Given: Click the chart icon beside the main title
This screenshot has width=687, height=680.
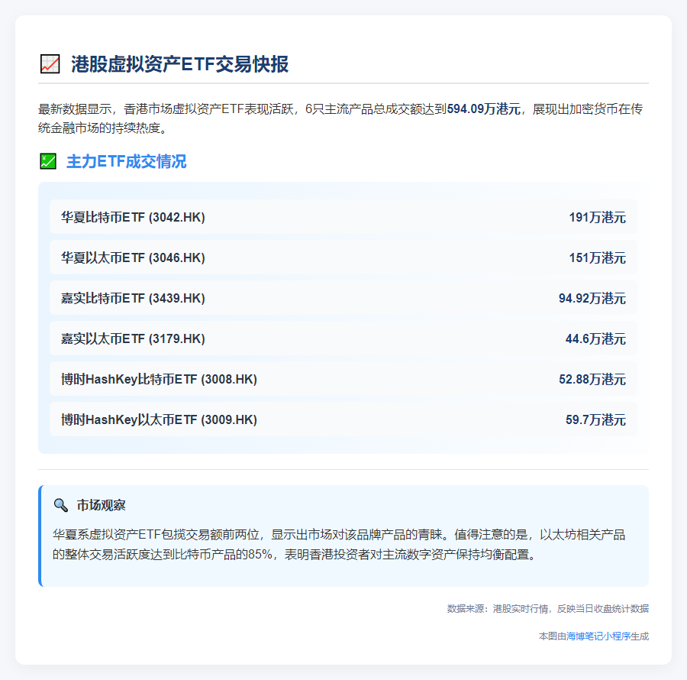Looking at the screenshot, I should 49,64.
